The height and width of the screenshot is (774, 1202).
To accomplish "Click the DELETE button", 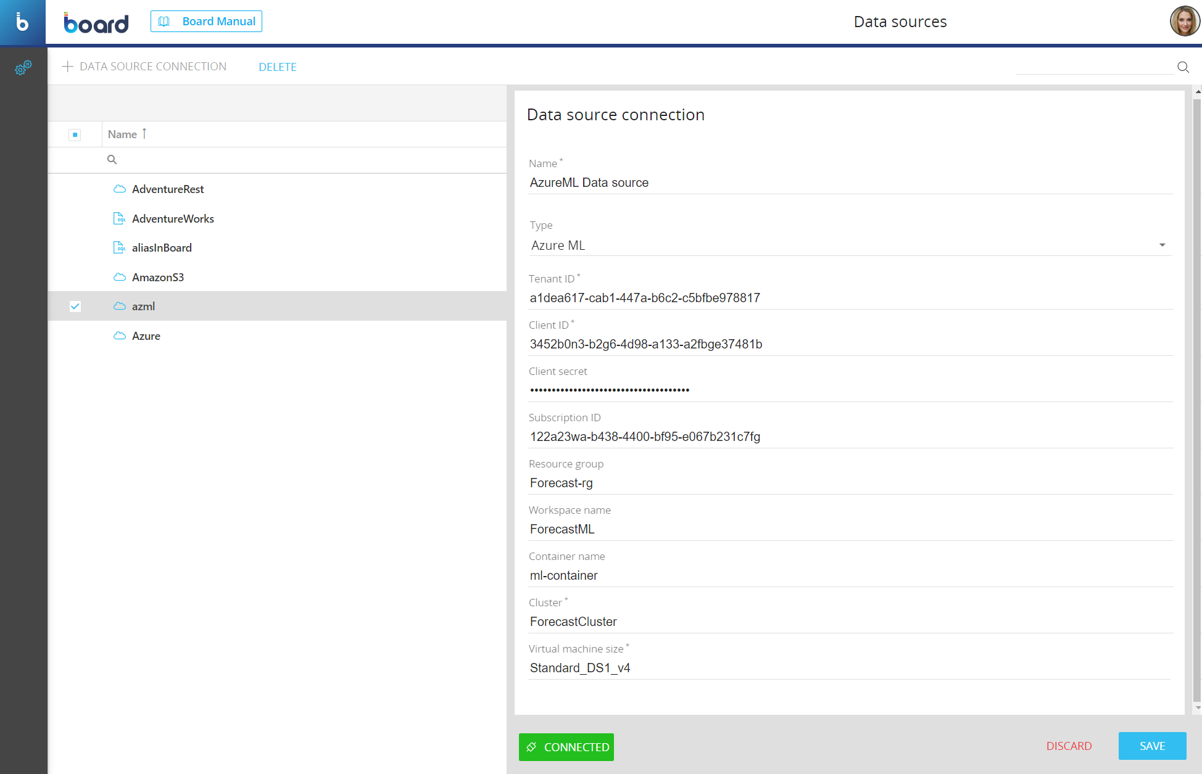I will [278, 67].
